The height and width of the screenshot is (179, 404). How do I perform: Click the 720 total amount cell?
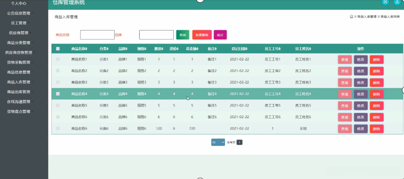click(192, 128)
